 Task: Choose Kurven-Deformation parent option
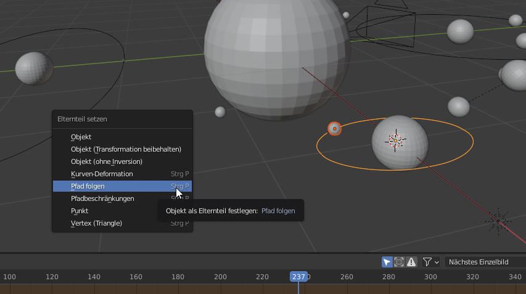[123, 174]
